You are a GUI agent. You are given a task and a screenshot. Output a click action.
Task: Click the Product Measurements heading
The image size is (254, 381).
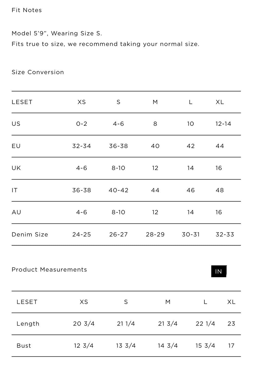point(49,269)
